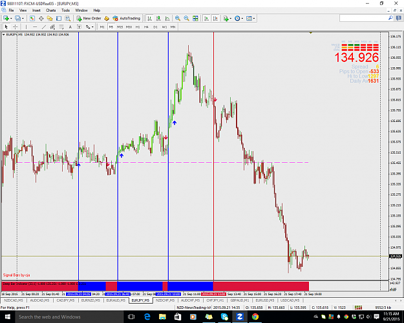Open Microsoft Edge from the taskbar

click(x=147, y=317)
